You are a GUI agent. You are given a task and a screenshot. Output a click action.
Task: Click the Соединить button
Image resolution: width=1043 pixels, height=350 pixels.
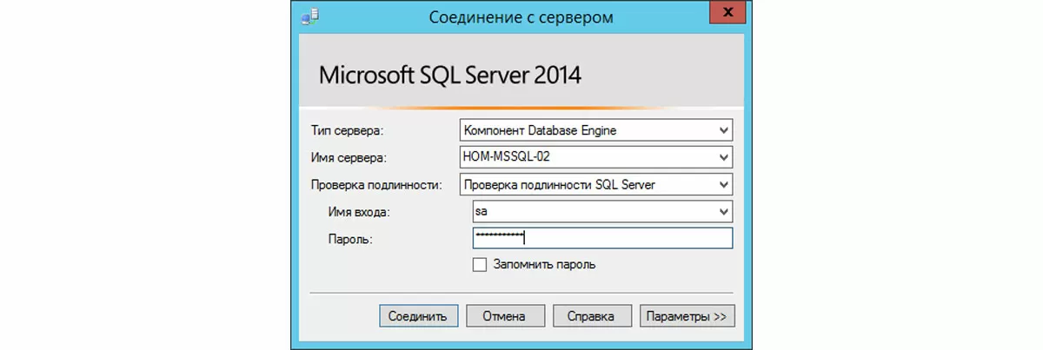point(418,316)
